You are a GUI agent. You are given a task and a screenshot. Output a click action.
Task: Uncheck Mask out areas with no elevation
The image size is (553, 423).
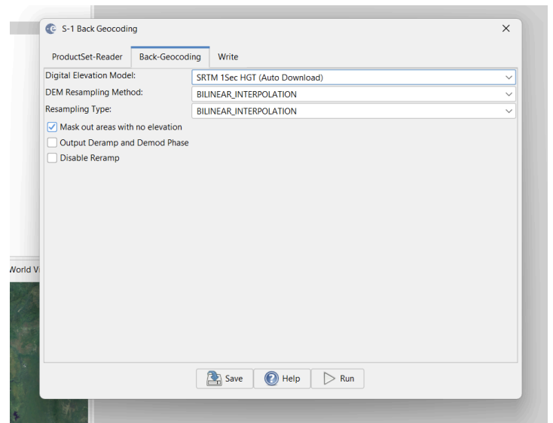pyautogui.click(x=52, y=127)
